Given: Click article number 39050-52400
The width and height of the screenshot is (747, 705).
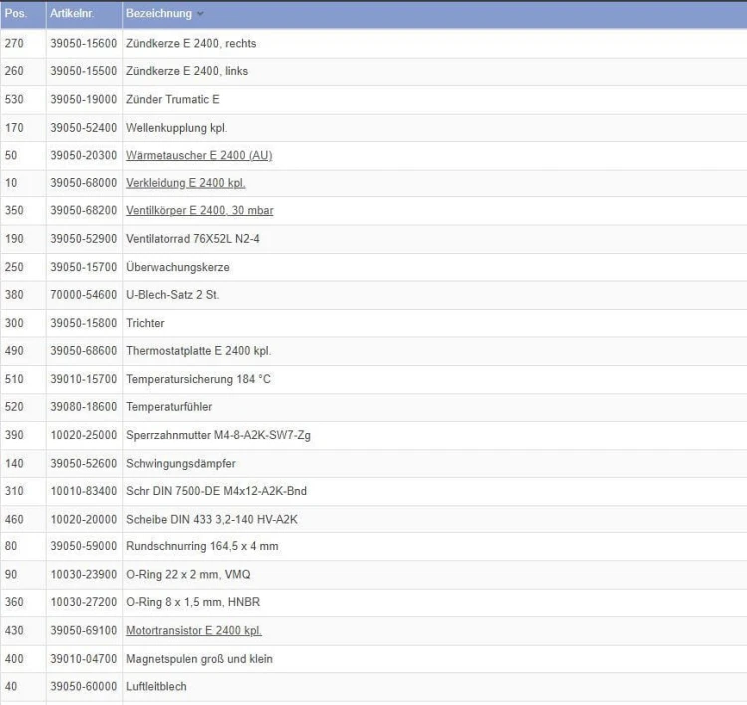Looking at the screenshot, I should pyautogui.click(x=84, y=128).
